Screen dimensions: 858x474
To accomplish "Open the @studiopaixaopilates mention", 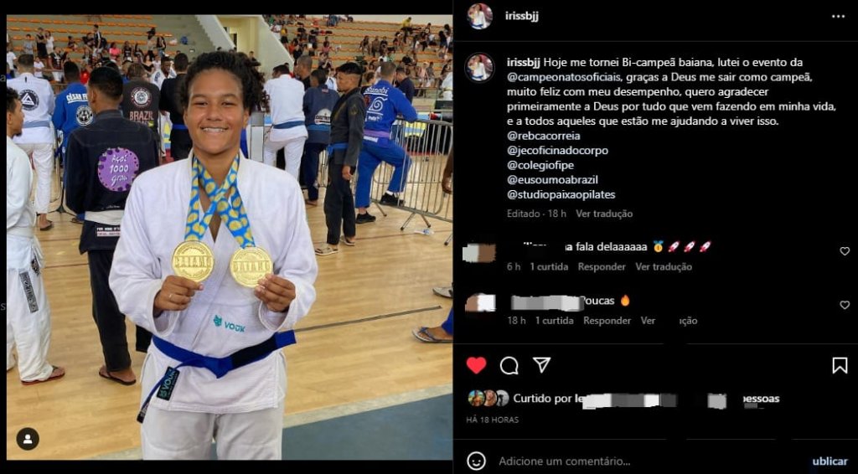I will (561, 194).
